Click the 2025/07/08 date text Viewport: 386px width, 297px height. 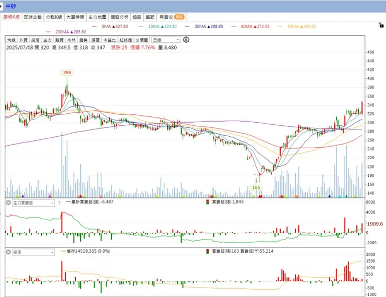tap(19, 47)
